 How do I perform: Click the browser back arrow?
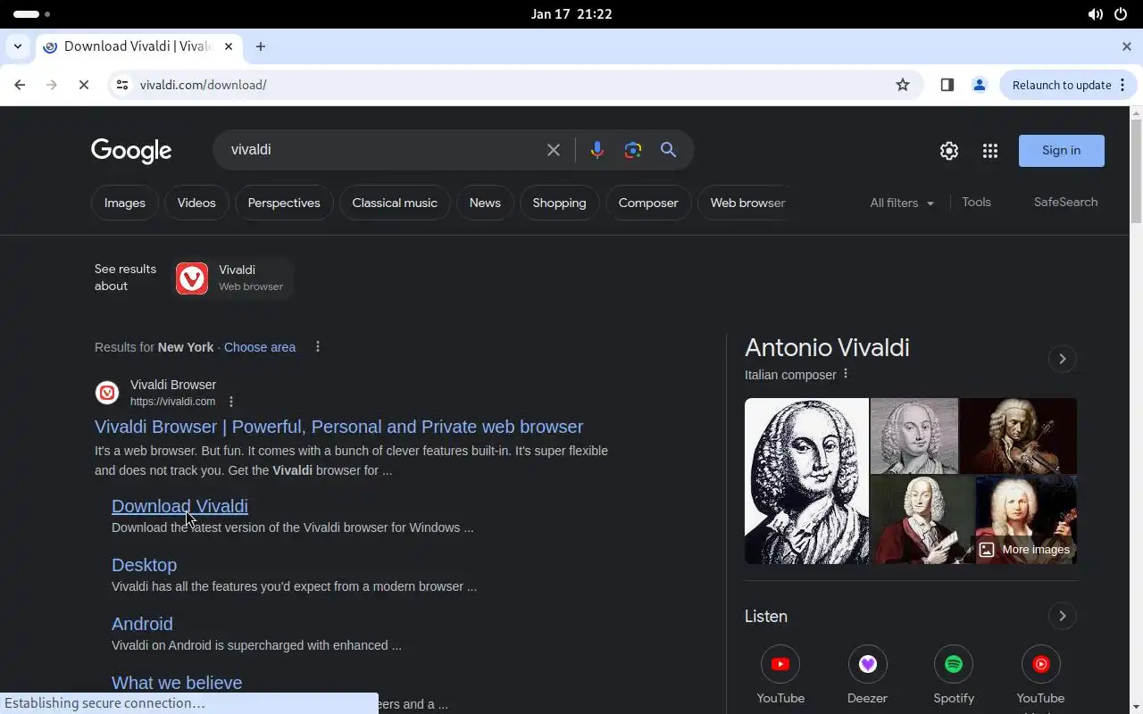20,85
